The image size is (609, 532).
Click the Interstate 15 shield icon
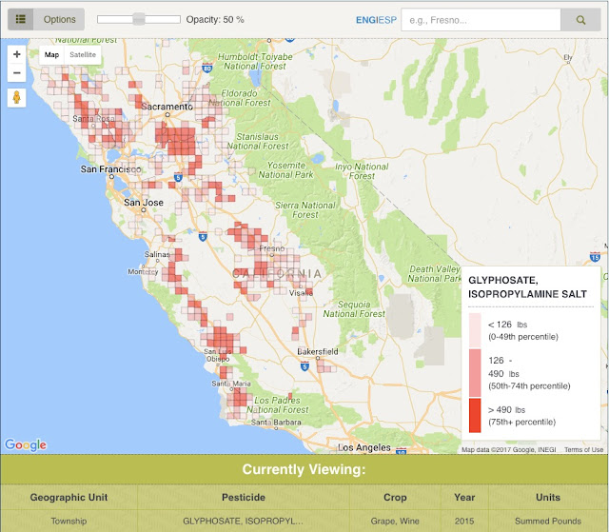[595, 257]
